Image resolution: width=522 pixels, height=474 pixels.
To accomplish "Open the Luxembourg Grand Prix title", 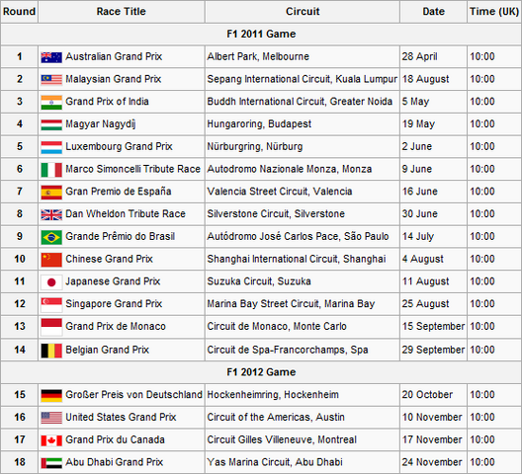I will coord(119,146).
